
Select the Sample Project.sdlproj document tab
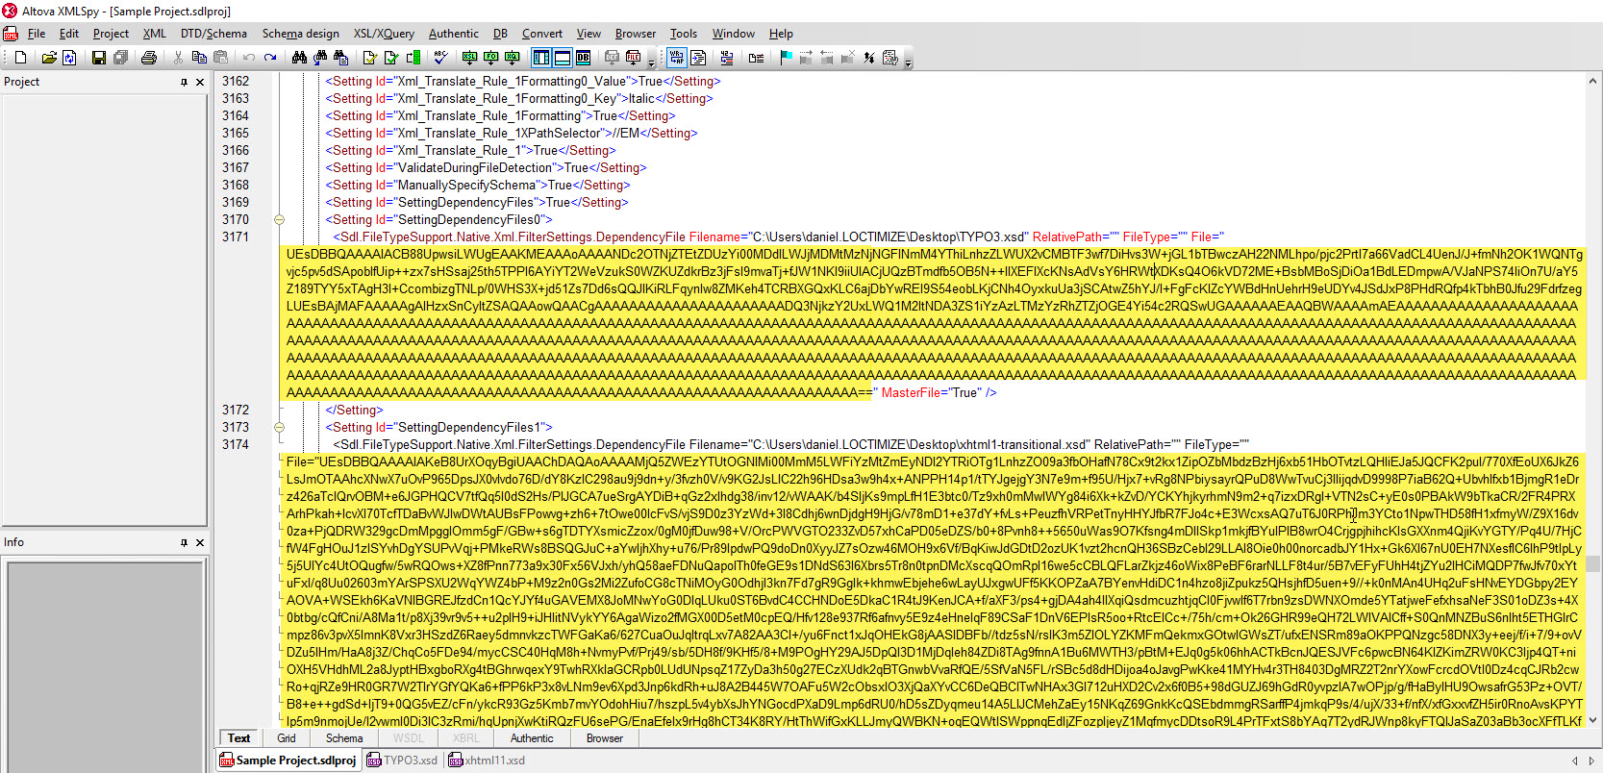click(288, 761)
